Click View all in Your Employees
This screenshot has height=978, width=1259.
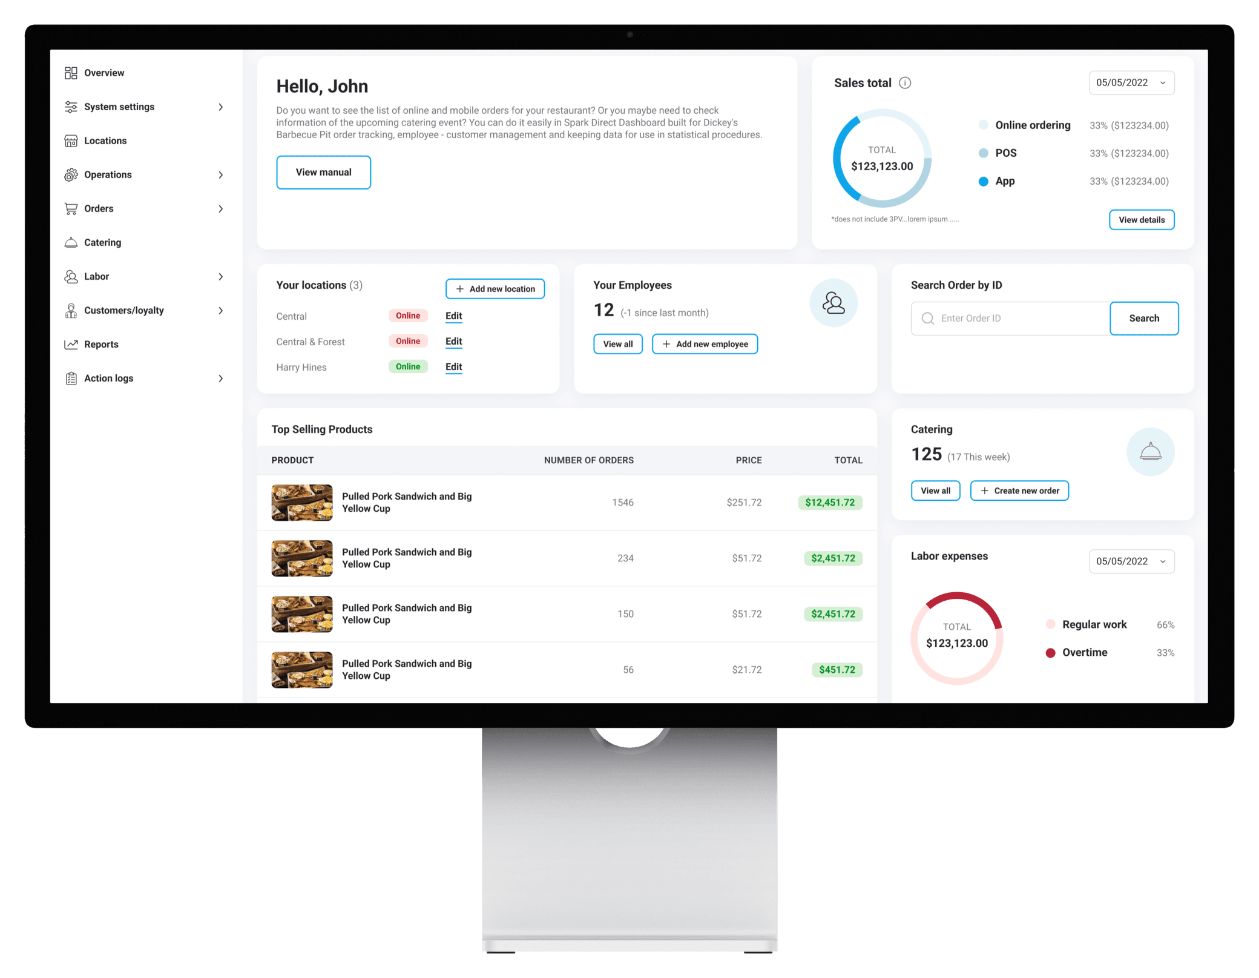click(x=617, y=344)
